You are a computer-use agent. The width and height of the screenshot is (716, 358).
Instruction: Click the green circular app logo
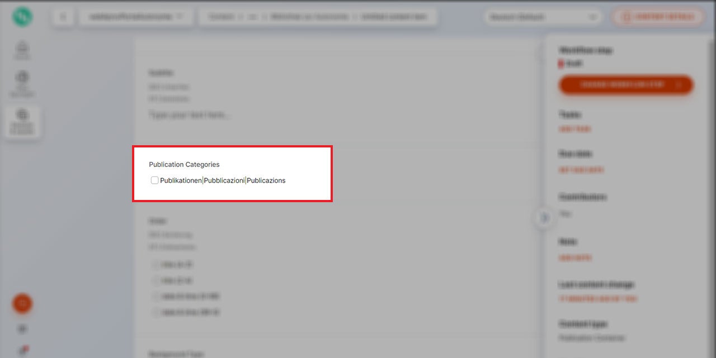coord(22,17)
